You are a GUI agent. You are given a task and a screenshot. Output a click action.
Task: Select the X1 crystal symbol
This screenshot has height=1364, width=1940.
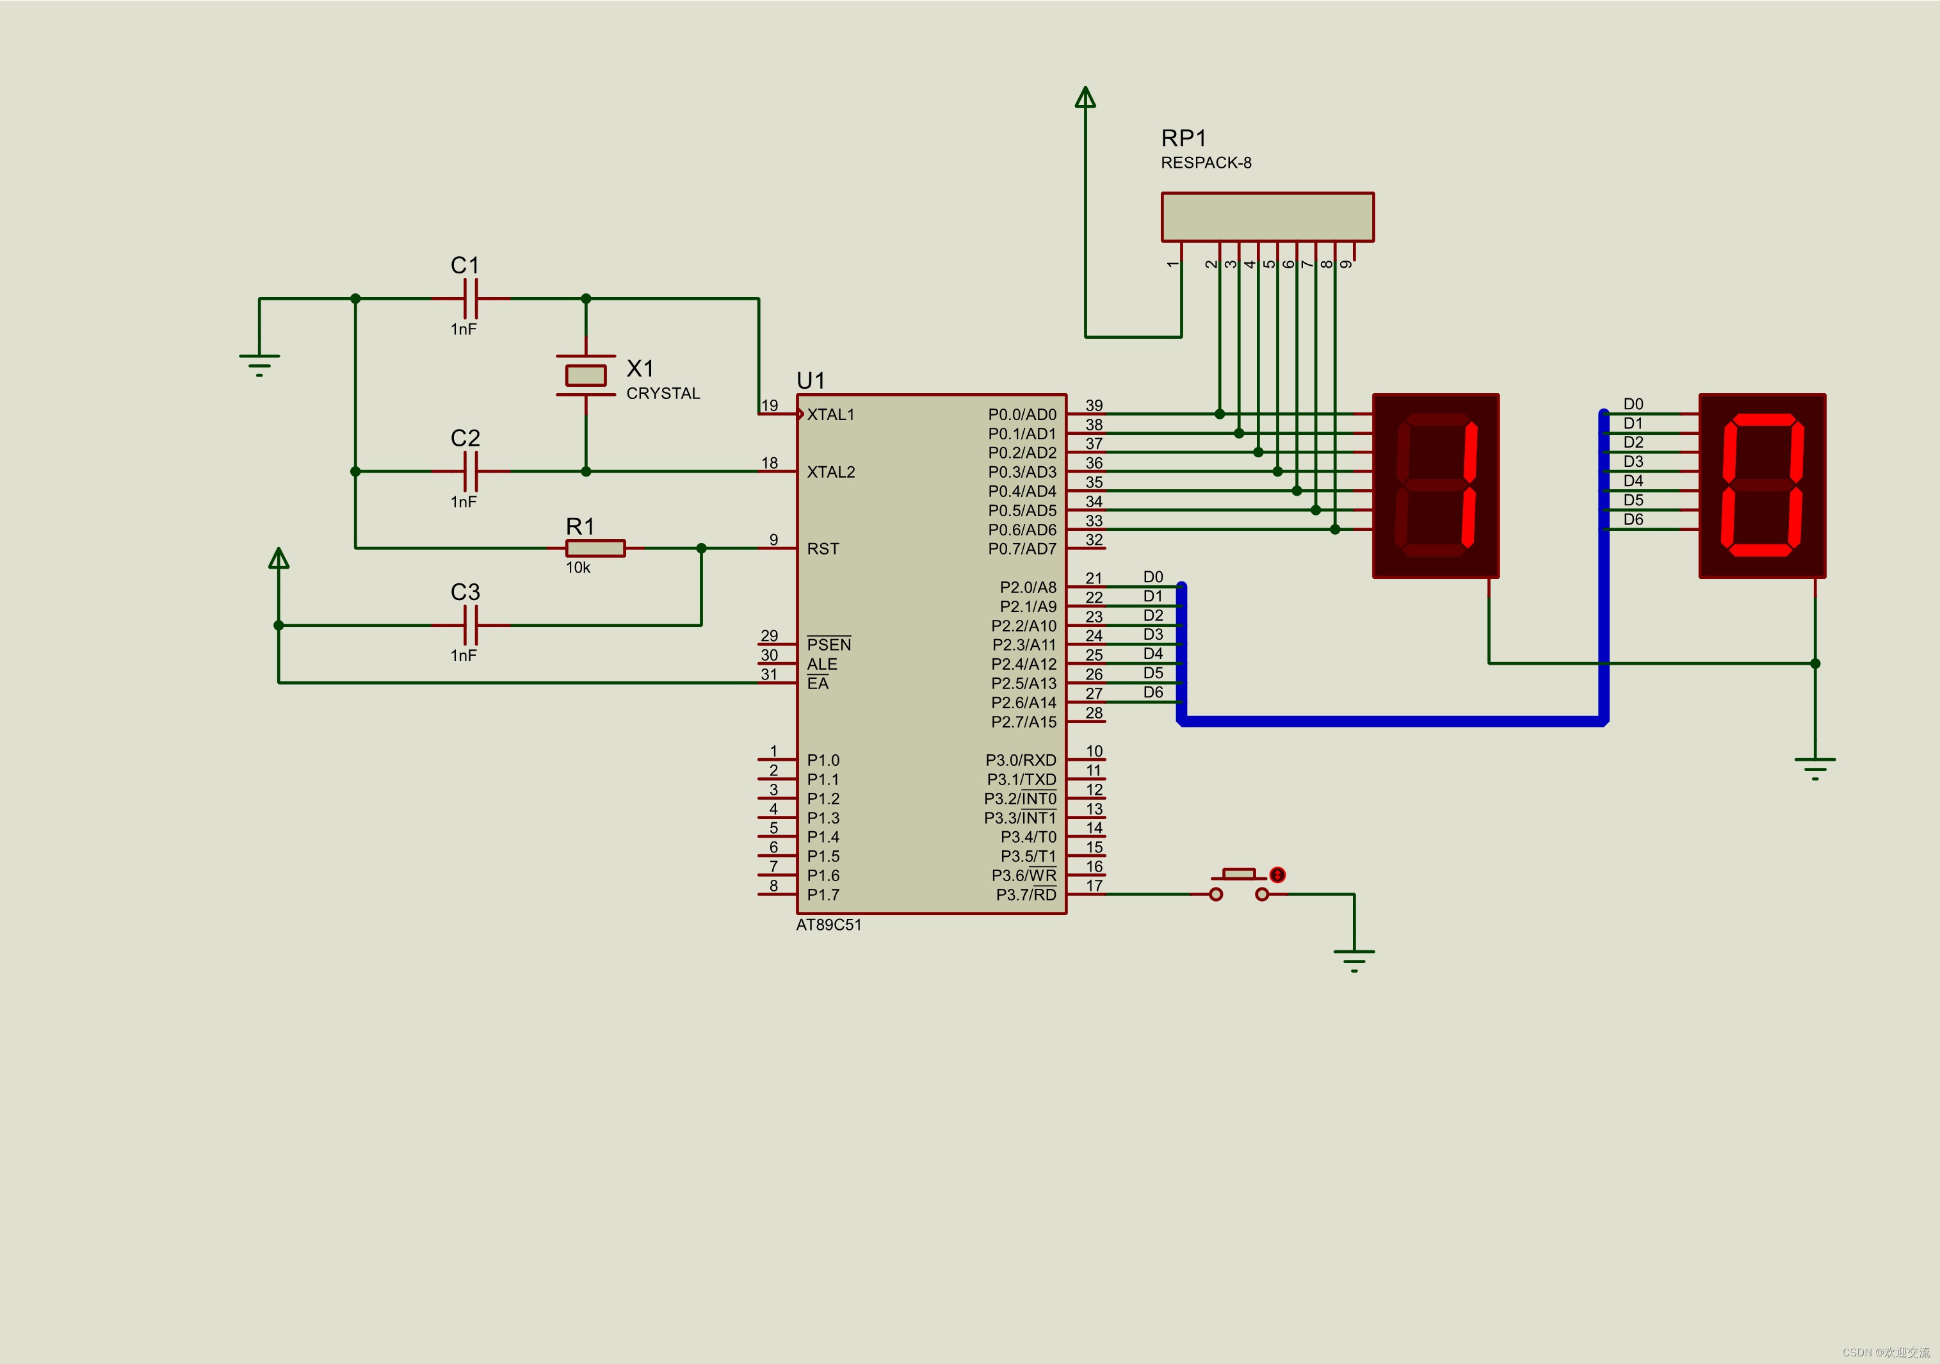[586, 375]
